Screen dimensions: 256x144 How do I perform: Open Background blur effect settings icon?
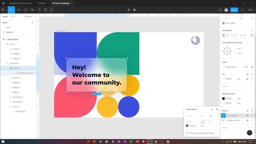coord(223,120)
